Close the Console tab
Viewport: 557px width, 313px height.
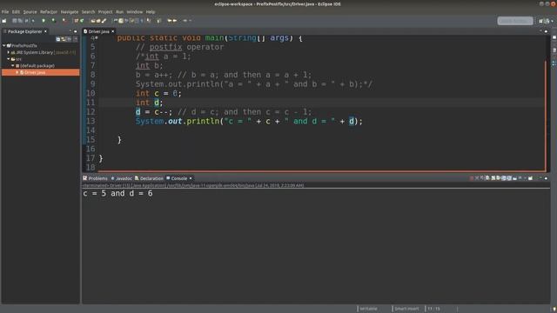(x=191, y=178)
